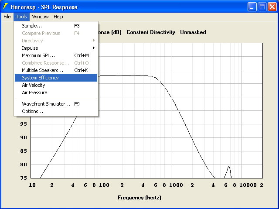Click the 90 dB axis value
Screen dimensions: 279x209
[24, 137]
